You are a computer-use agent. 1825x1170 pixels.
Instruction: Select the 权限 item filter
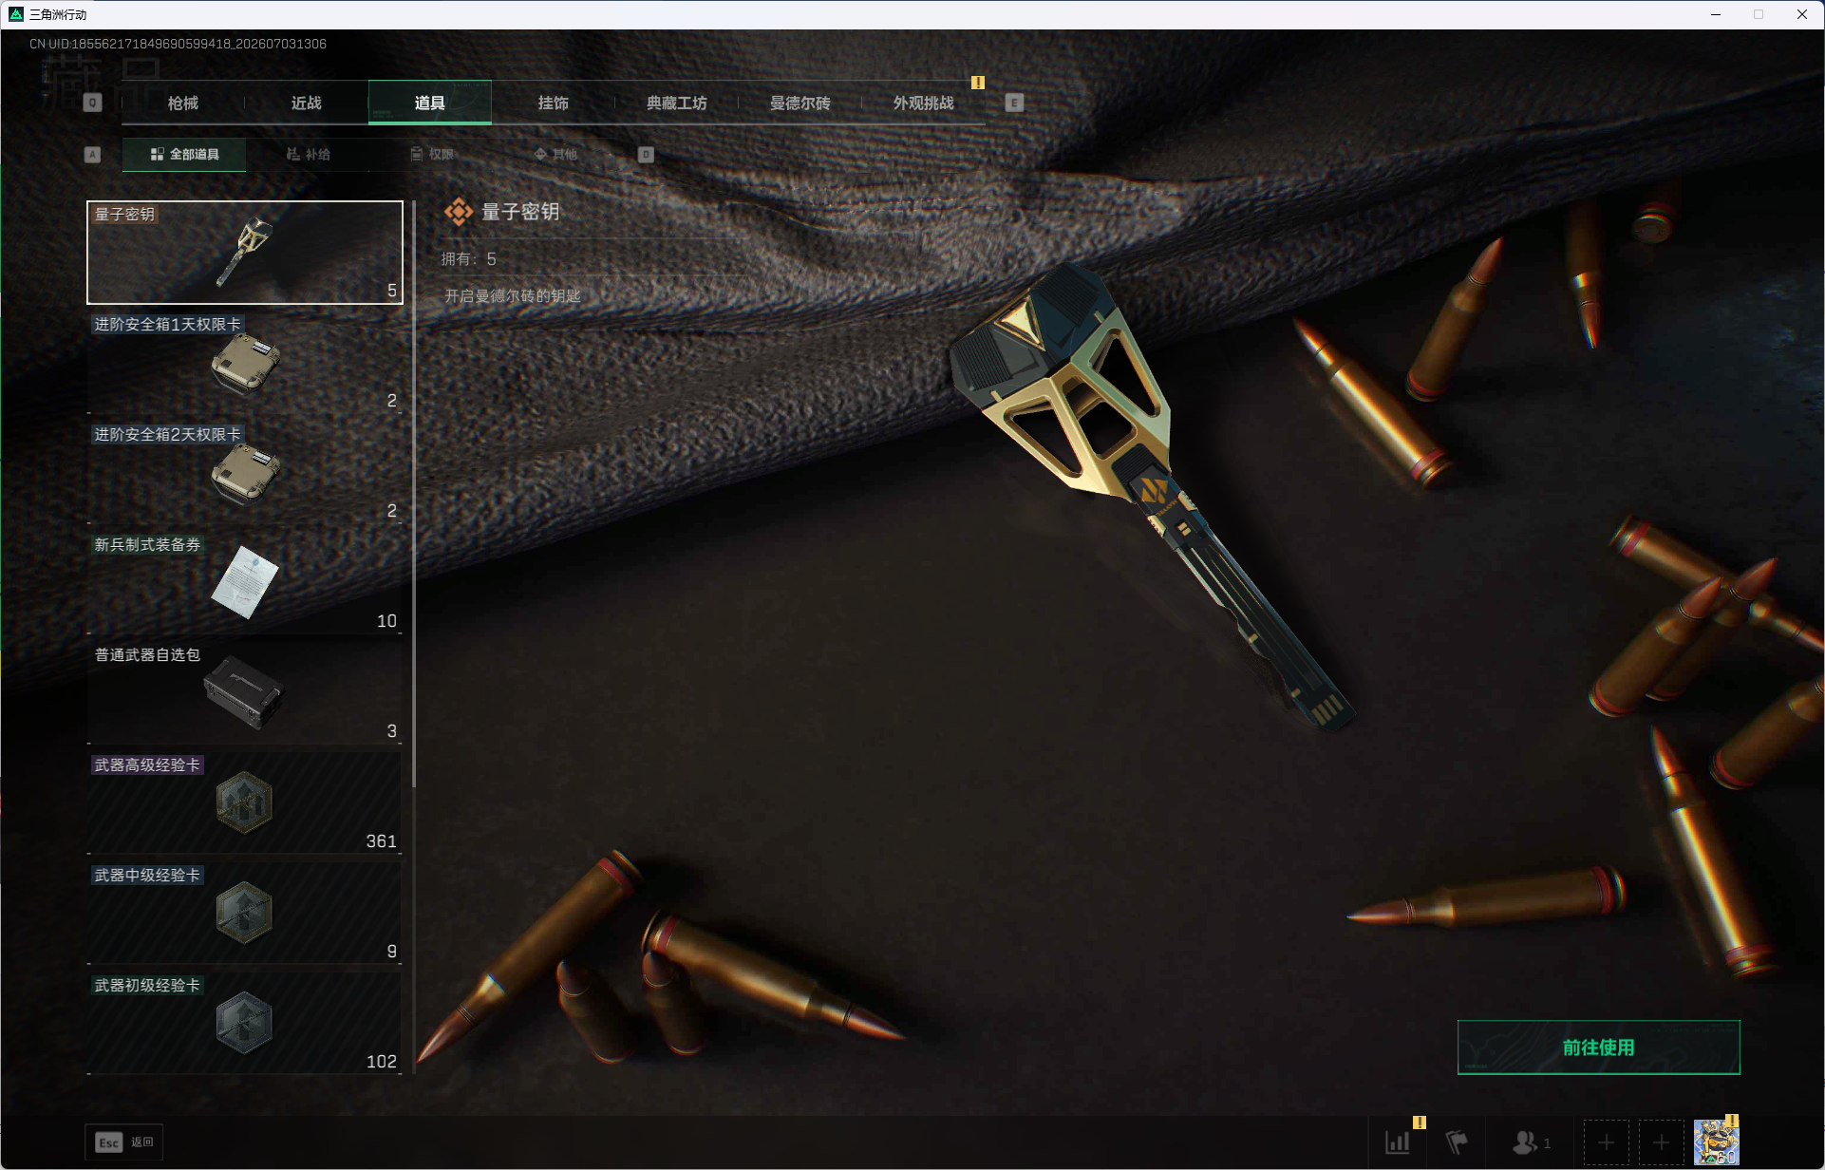[x=432, y=154]
